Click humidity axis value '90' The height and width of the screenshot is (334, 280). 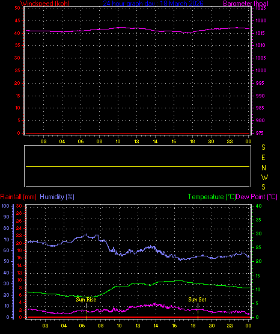(x=7, y=217)
